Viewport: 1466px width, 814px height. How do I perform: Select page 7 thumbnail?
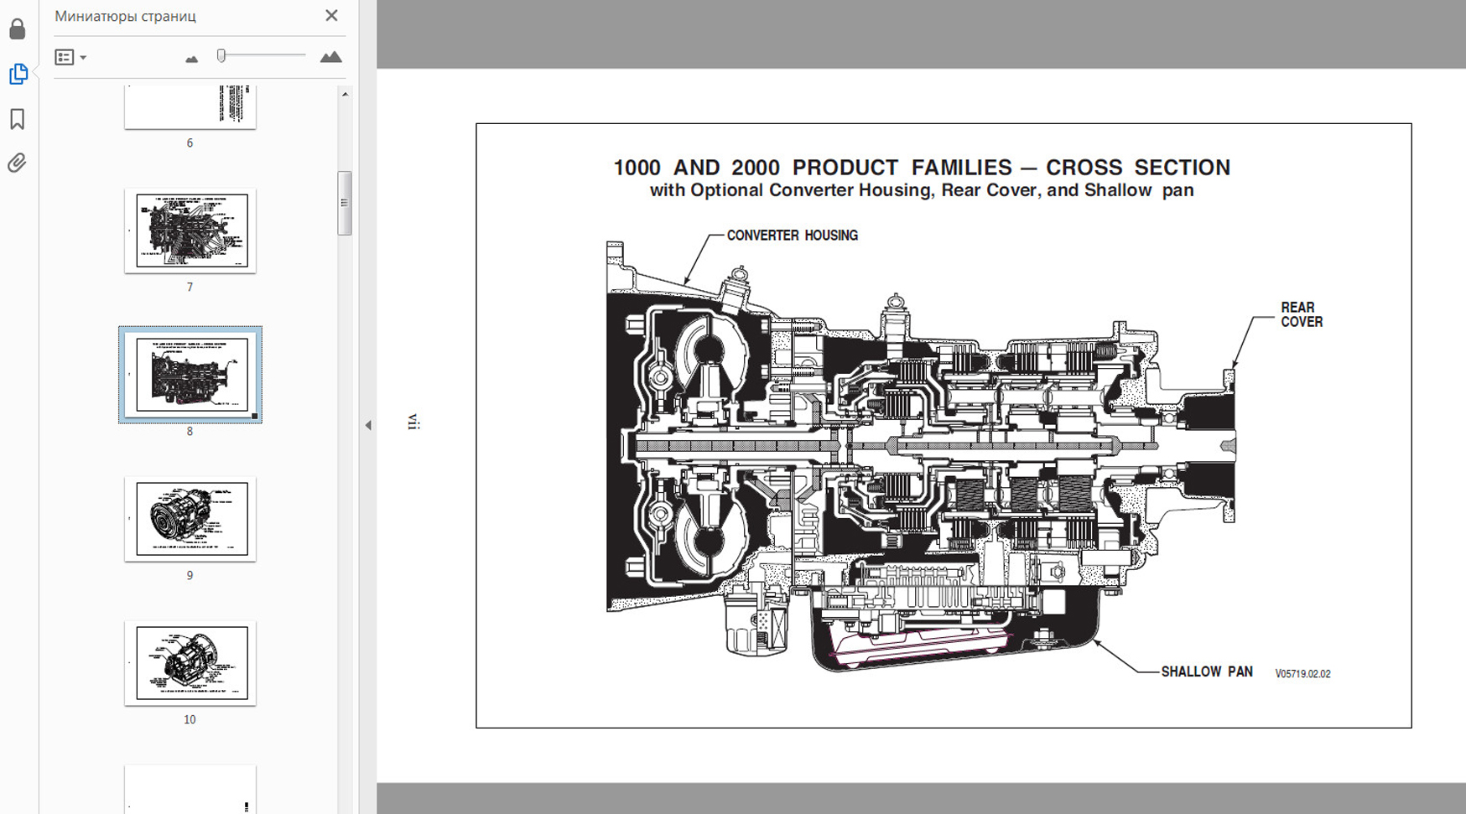tap(190, 231)
